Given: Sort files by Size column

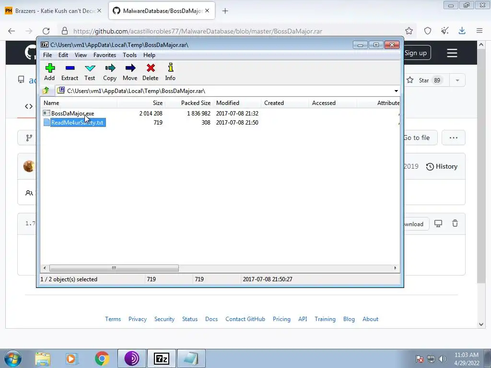Looking at the screenshot, I should tap(141, 103).
